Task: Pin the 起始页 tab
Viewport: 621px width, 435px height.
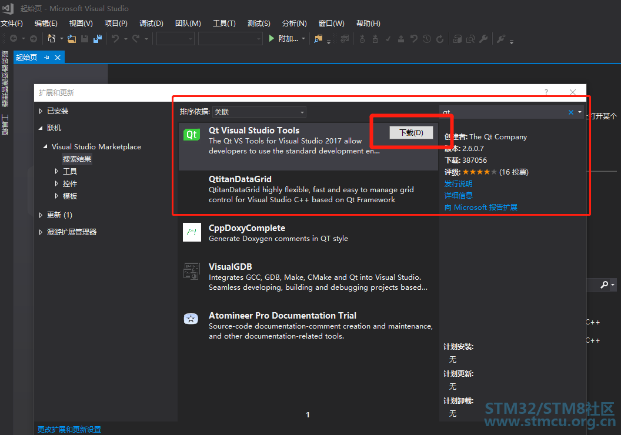Action: point(47,57)
